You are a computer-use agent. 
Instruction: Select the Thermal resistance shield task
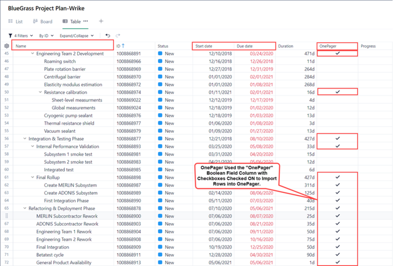(x=69, y=123)
